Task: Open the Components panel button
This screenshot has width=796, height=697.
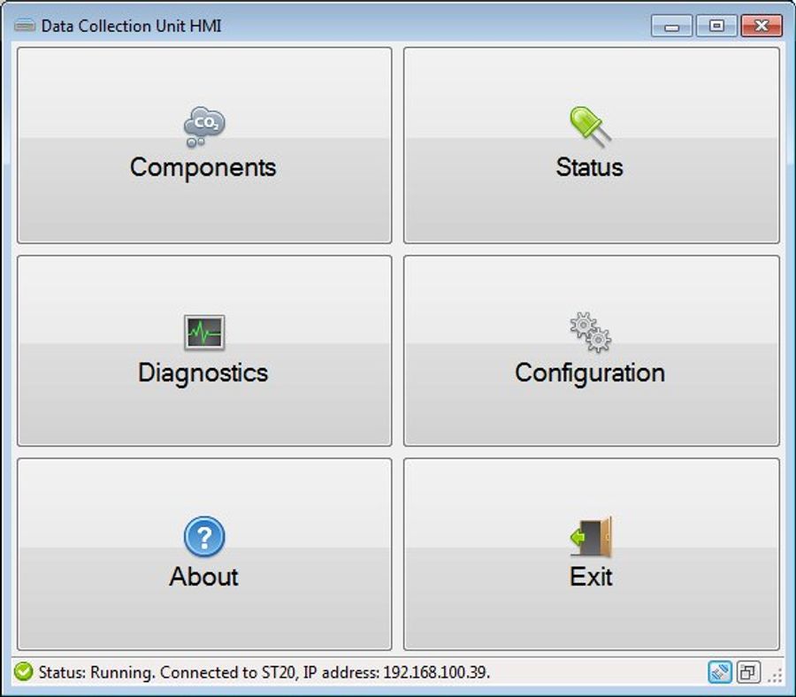Action: (204, 145)
